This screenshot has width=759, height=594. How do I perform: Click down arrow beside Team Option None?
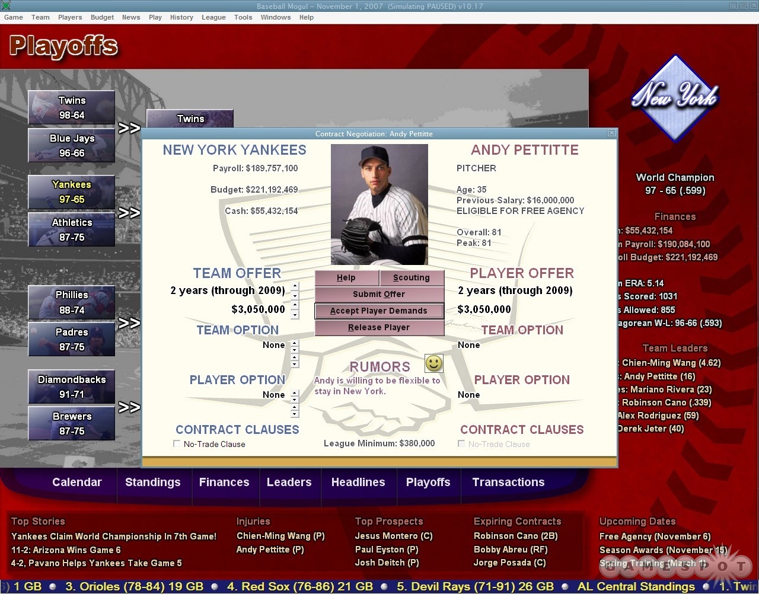[295, 350]
